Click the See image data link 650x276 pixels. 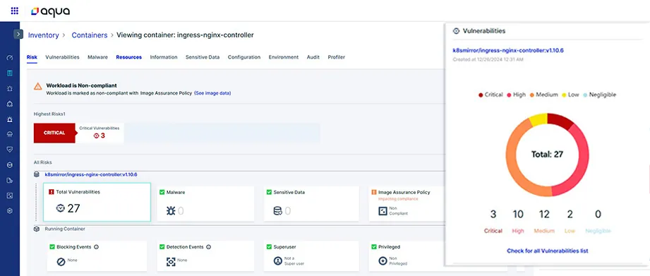click(212, 93)
